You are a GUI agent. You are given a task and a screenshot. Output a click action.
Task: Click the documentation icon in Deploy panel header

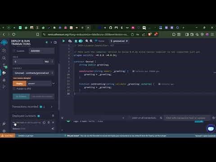pyautogui.click(x=47, y=42)
